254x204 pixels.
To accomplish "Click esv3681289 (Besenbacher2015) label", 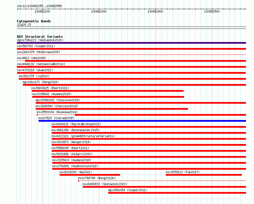I will pyautogui.click(x=76, y=130).
